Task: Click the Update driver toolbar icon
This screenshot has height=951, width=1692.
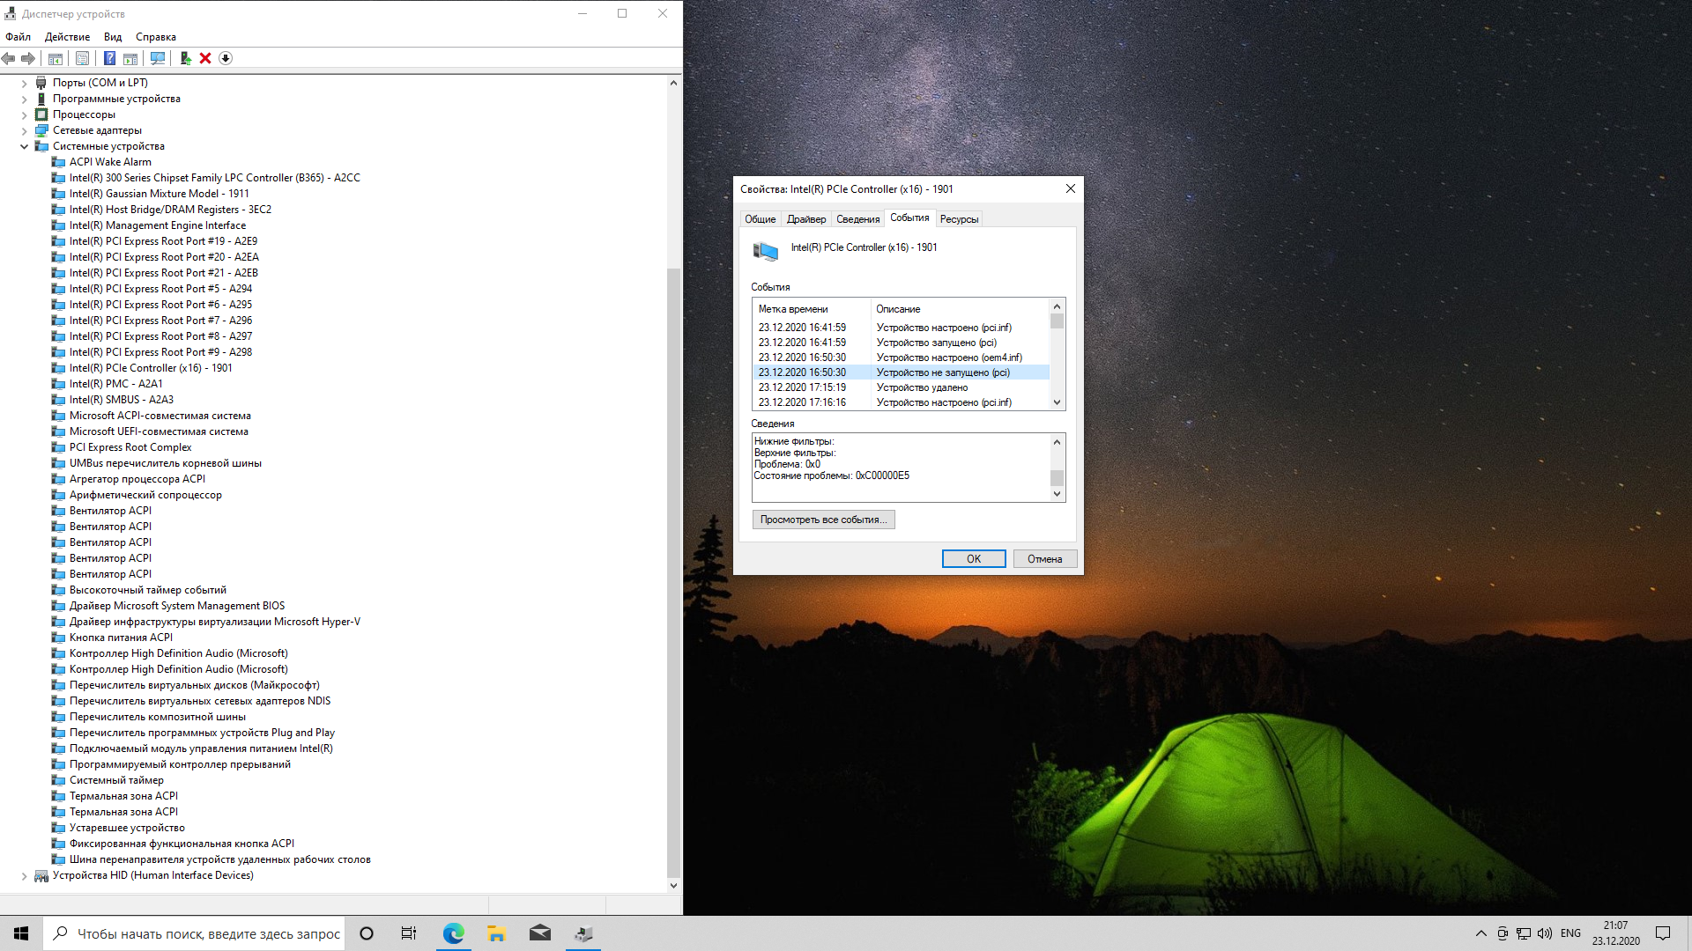Action: (x=185, y=58)
